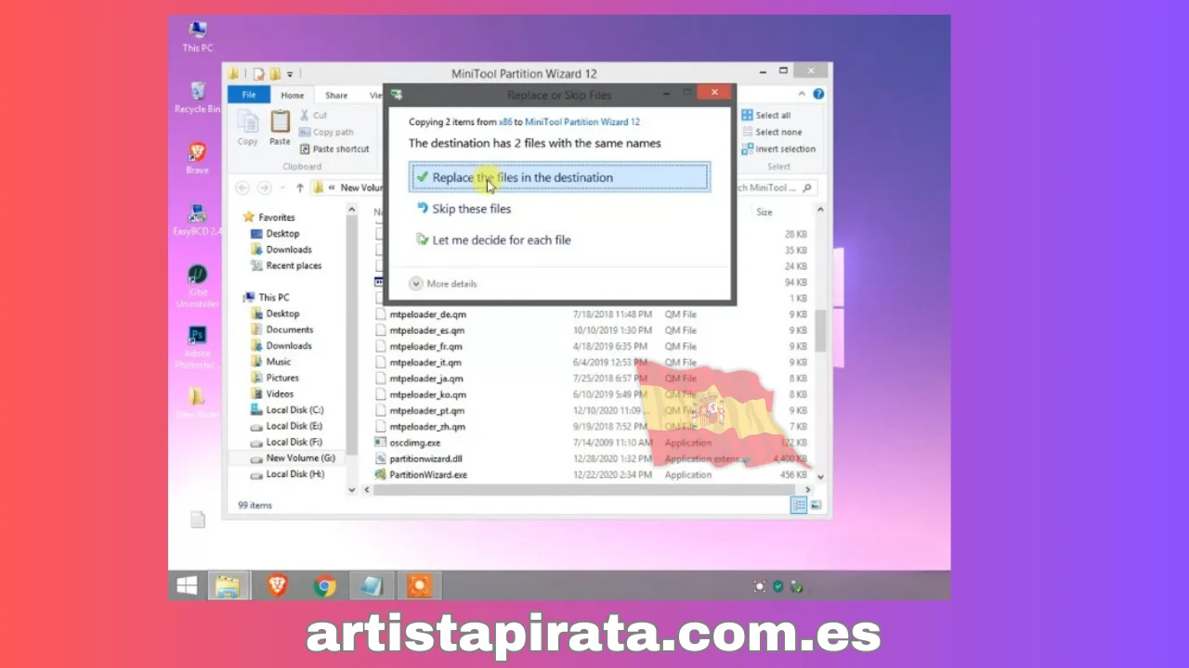
Task: Open Music folder under This PC
Action: pyautogui.click(x=271, y=362)
